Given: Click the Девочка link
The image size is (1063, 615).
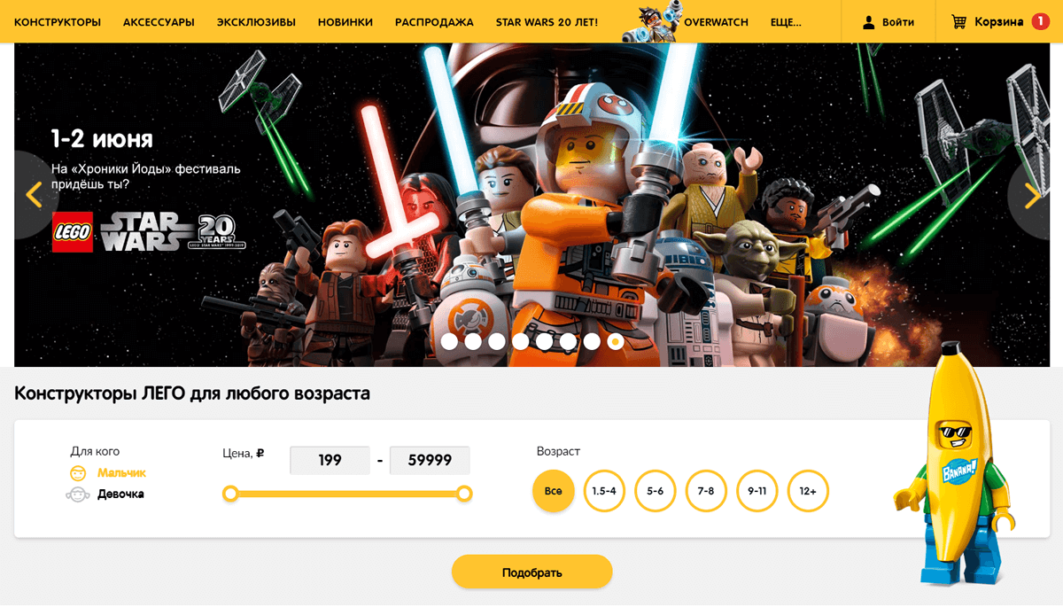Looking at the screenshot, I should click(x=120, y=494).
